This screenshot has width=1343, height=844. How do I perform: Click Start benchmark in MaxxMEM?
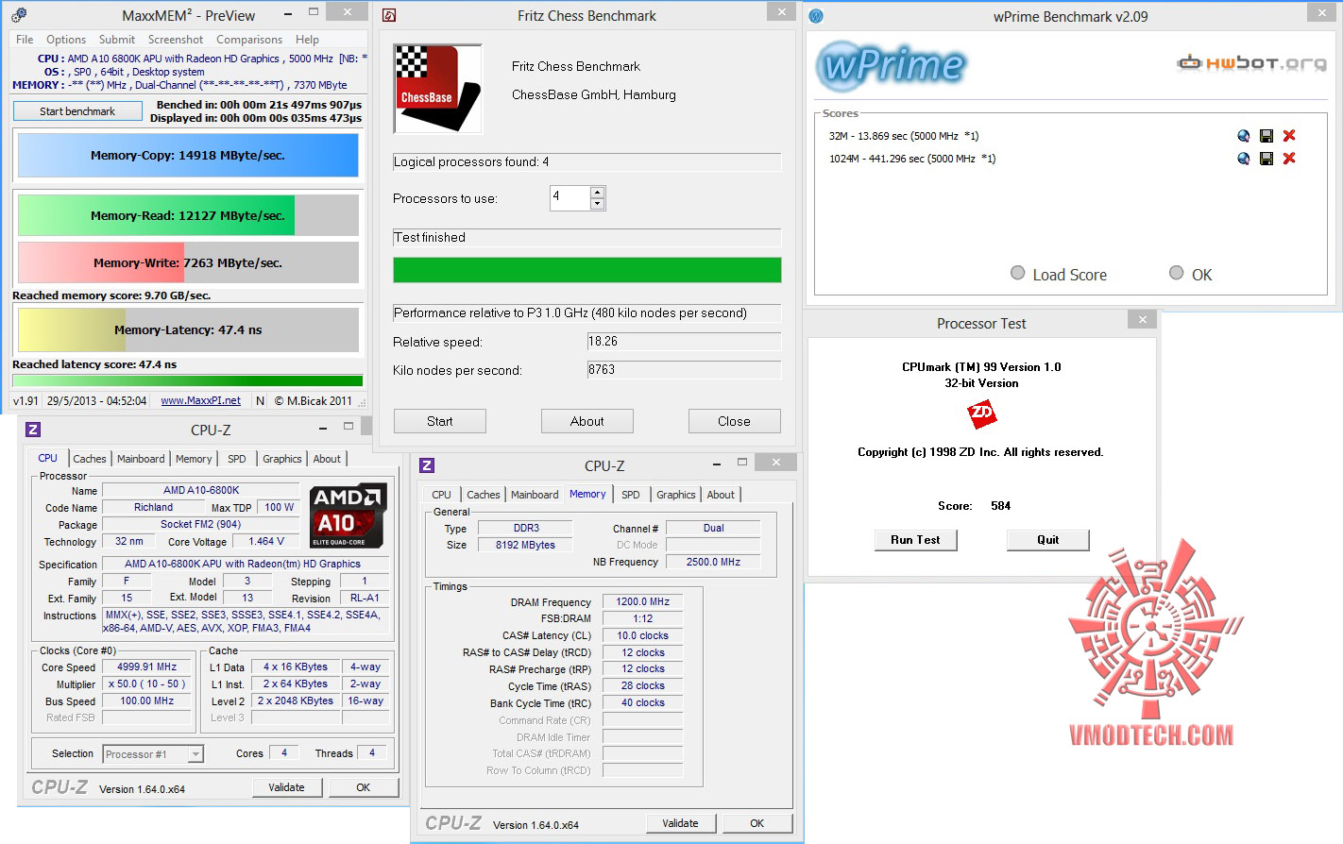[x=77, y=111]
